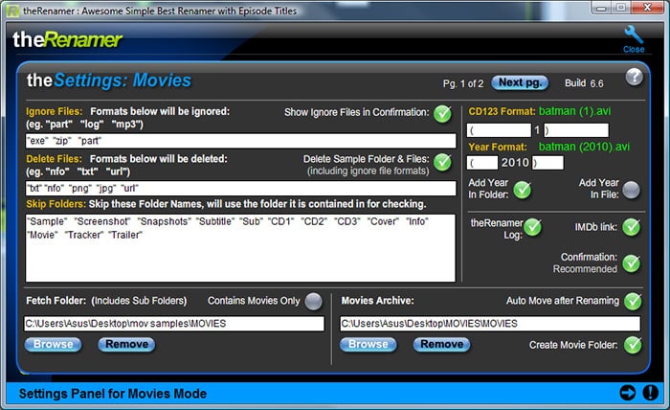Go to Next pg. of settings
This screenshot has width=670, height=410.
(x=520, y=82)
